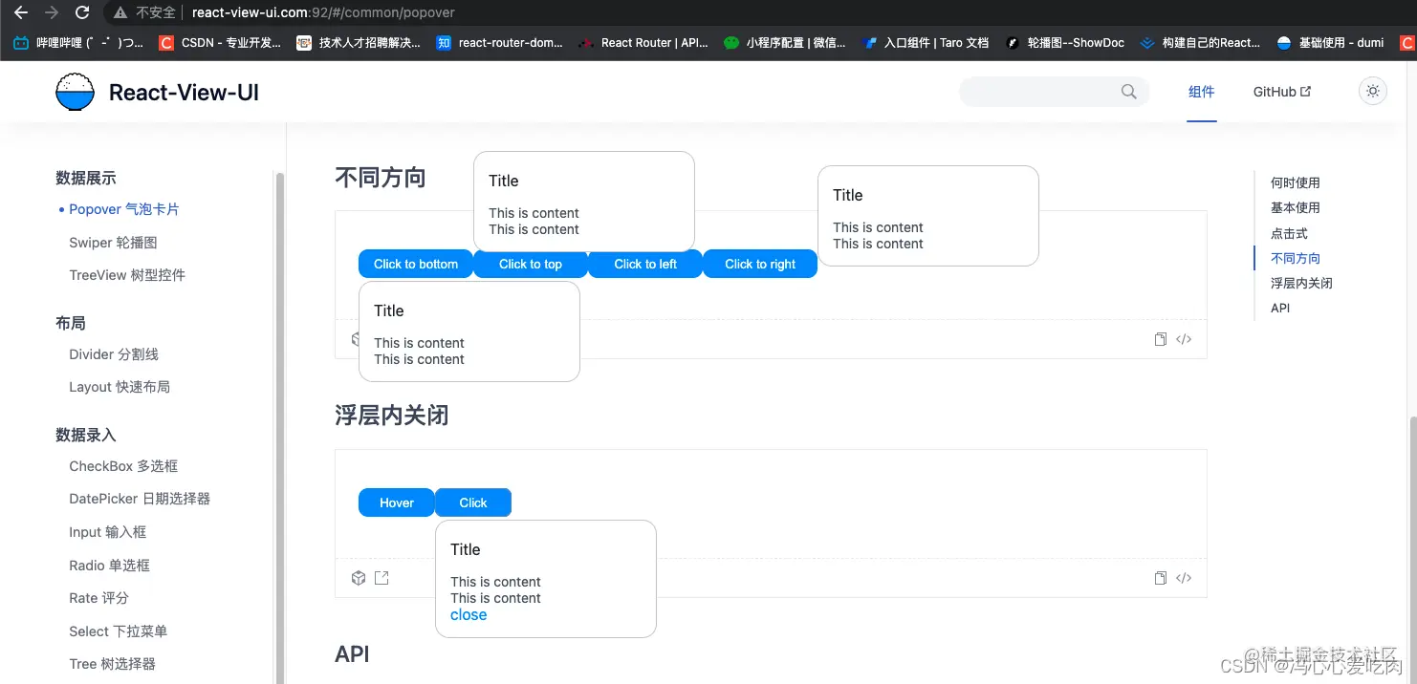Click the browser back arrow
The image size is (1417, 684).
(x=20, y=12)
